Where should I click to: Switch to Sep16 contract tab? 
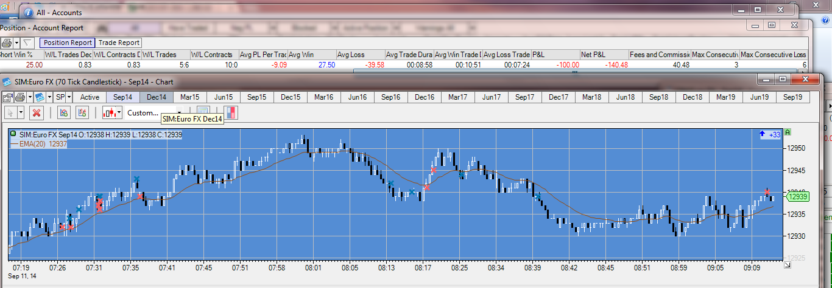pyautogui.click(x=390, y=97)
